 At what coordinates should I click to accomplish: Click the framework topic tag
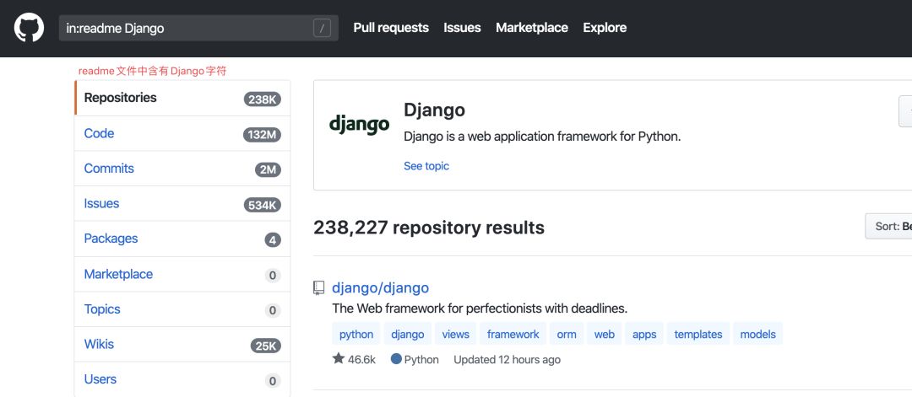point(513,335)
